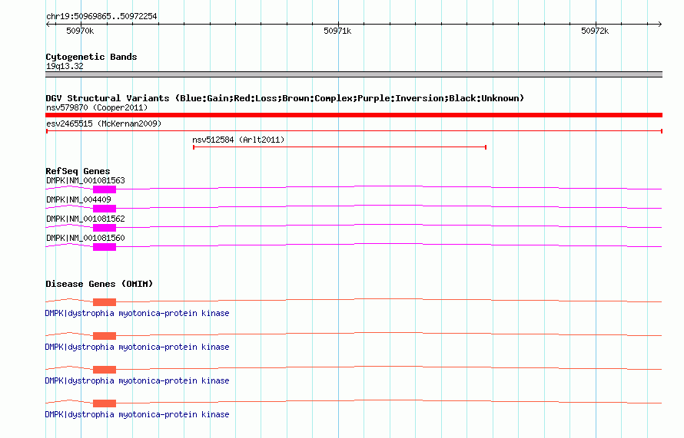Open the second DMPK dystrophia myotonica-protein kinase link

tap(137, 347)
